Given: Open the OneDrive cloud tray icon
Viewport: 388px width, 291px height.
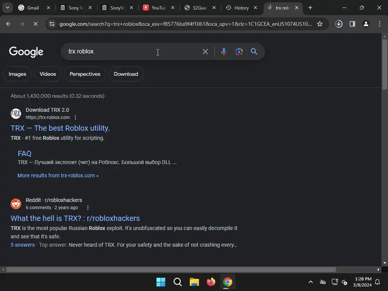Looking at the screenshot, I should [x=323, y=282].
